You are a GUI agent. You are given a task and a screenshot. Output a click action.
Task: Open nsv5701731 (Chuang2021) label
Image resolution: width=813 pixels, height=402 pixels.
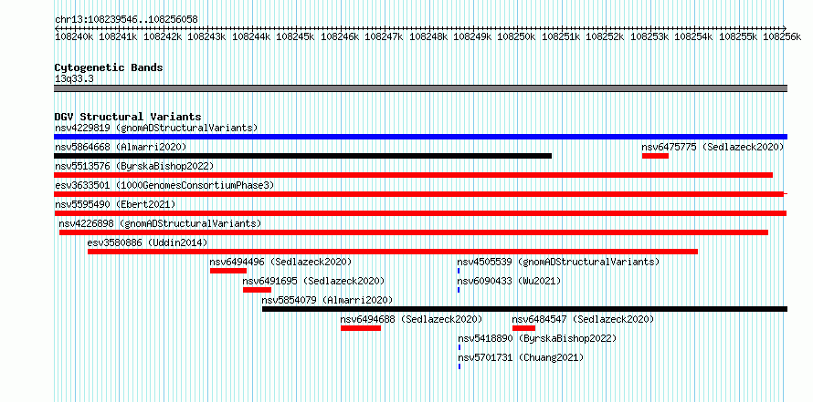(x=521, y=357)
